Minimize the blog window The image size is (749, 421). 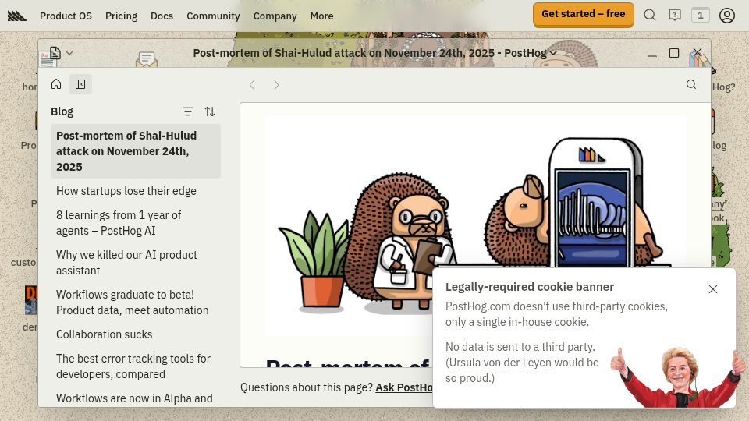[652, 55]
